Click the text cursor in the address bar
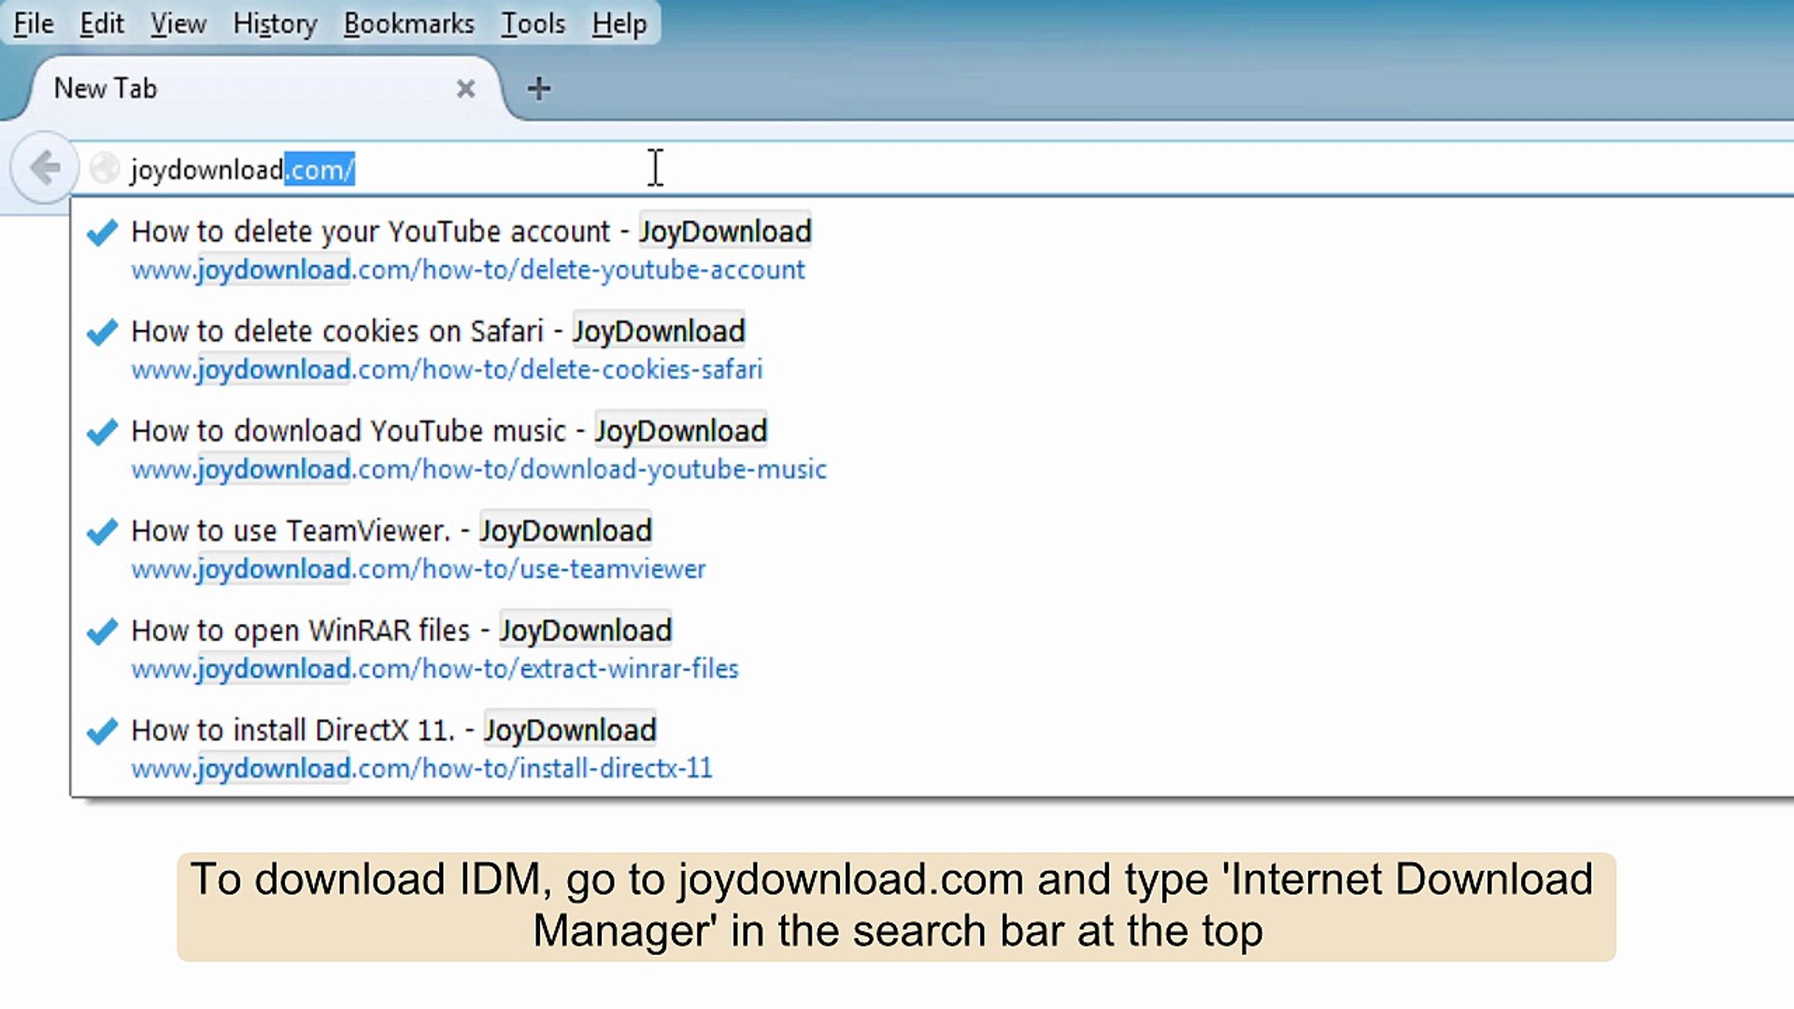This screenshot has width=1794, height=1009. click(654, 168)
